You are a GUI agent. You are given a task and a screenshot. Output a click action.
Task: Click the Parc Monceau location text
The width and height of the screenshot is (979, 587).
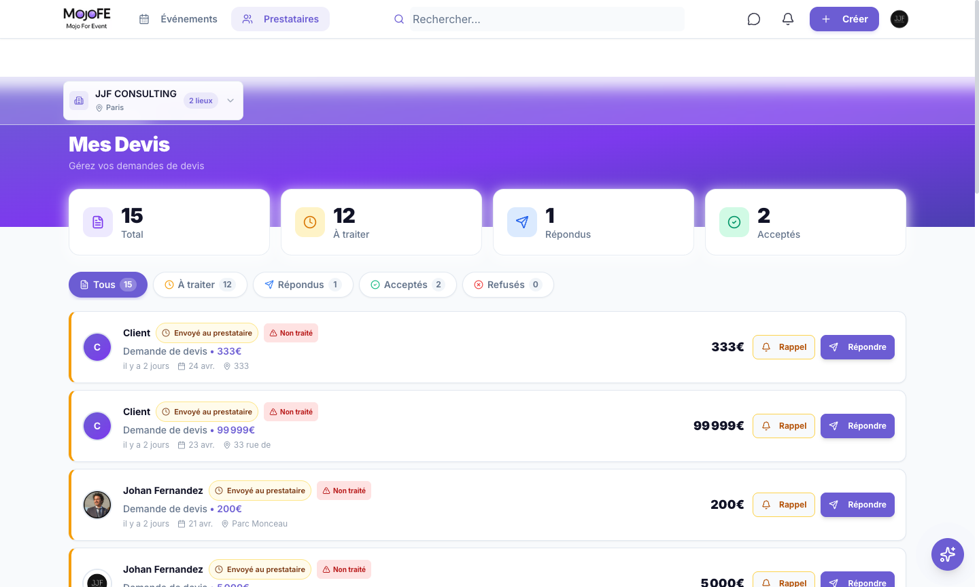click(x=260, y=524)
